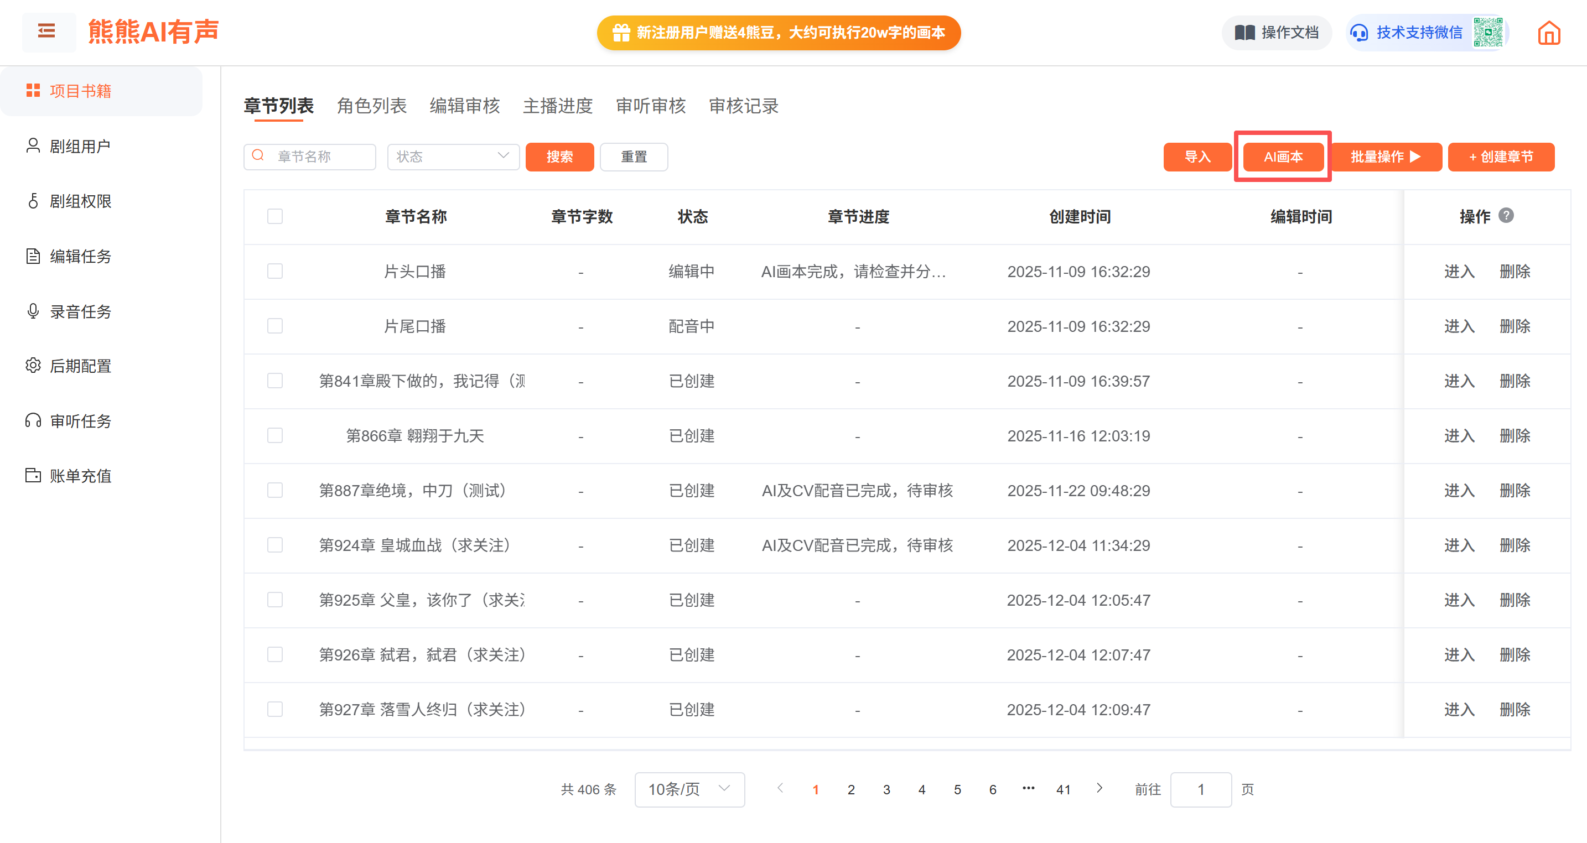Image resolution: width=1587 pixels, height=843 pixels.
Task: Open the 操作文档 book icon link
Action: click(x=1244, y=33)
